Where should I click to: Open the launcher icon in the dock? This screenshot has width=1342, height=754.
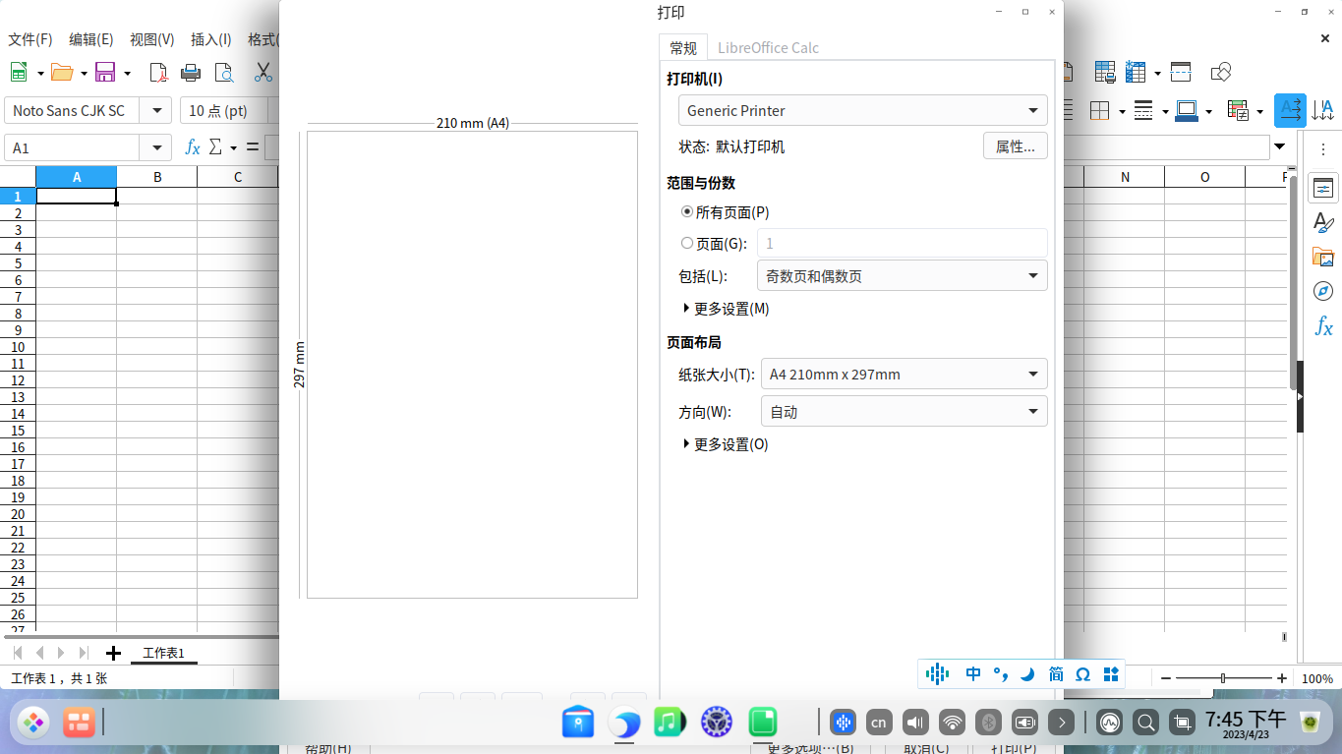click(x=34, y=724)
